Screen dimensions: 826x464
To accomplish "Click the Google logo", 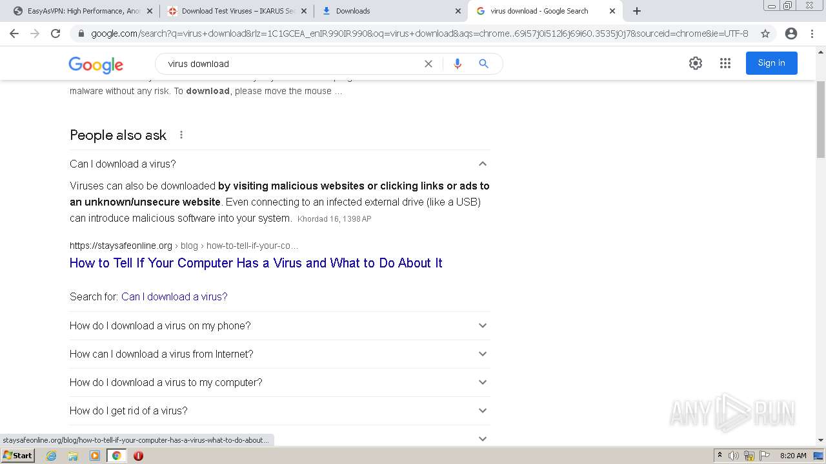I will coord(96,64).
